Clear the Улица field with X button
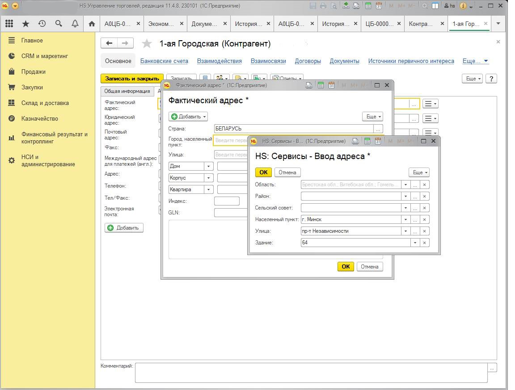The image size is (515, 390). [x=425, y=231]
